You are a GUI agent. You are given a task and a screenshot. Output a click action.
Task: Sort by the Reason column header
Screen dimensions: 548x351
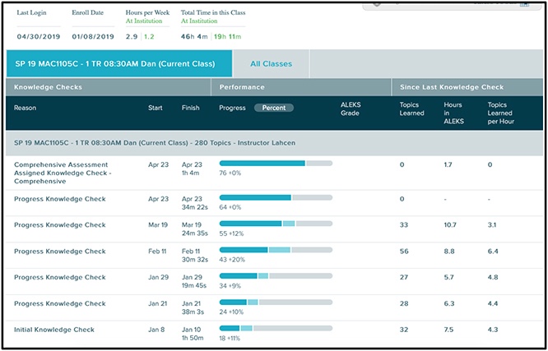pyautogui.click(x=26, y=108)
